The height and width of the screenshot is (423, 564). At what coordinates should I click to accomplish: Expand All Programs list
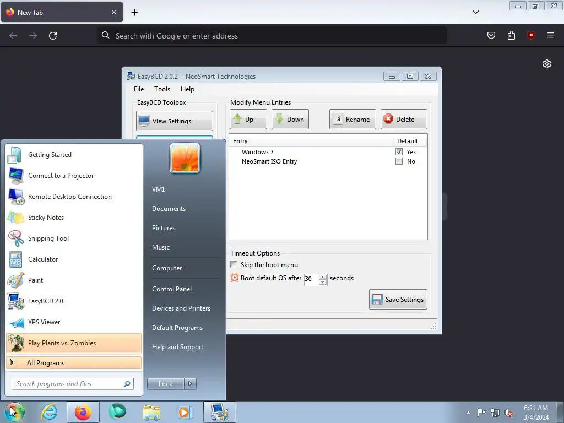[74, 362]
